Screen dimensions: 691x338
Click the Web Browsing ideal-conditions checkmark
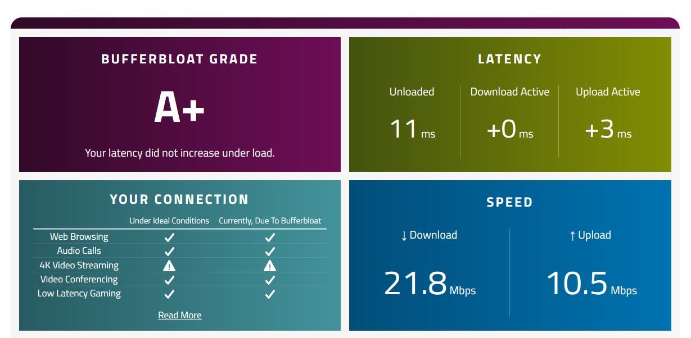169,237
